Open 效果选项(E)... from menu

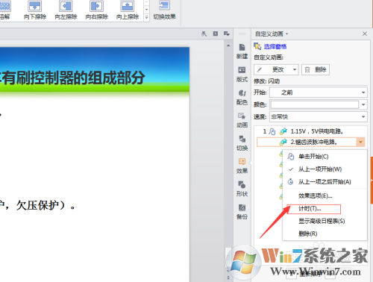(x=325, y=196)
